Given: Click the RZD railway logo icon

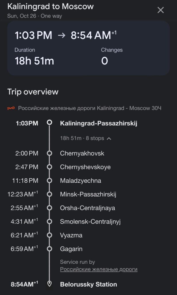Looking at the screenshot, I should pyautogui.click(x=11, y=108).
